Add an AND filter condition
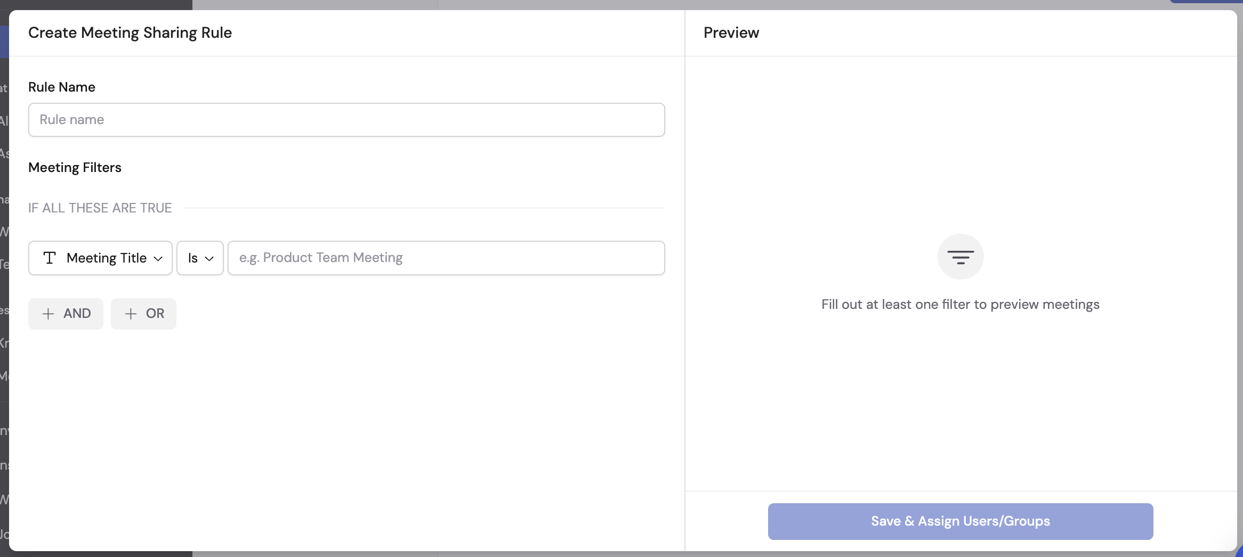Viewport: 1243px width, 557px height. tap(66, 314)
